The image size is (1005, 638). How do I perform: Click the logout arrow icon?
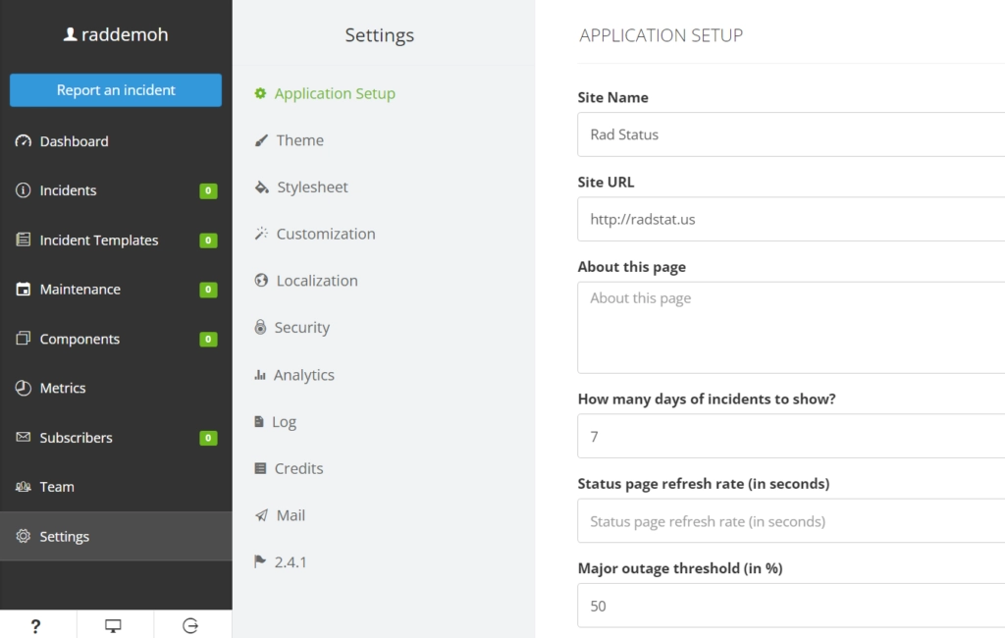[190, 625]
